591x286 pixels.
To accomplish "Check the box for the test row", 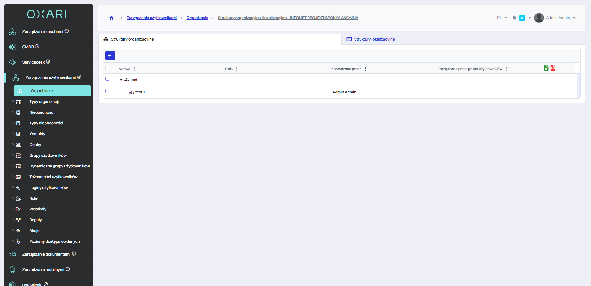I will 107,79.
